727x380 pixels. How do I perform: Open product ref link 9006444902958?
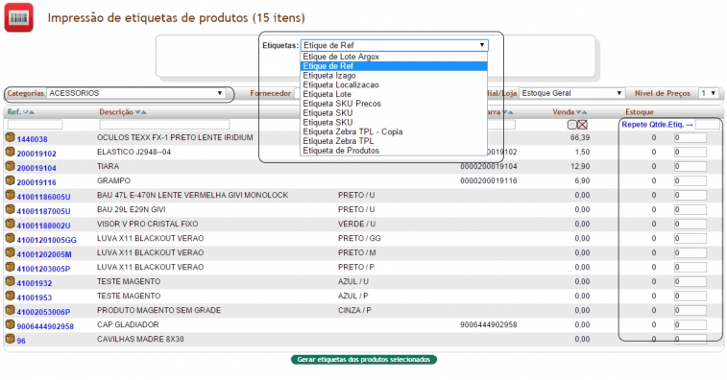[45, 326]
